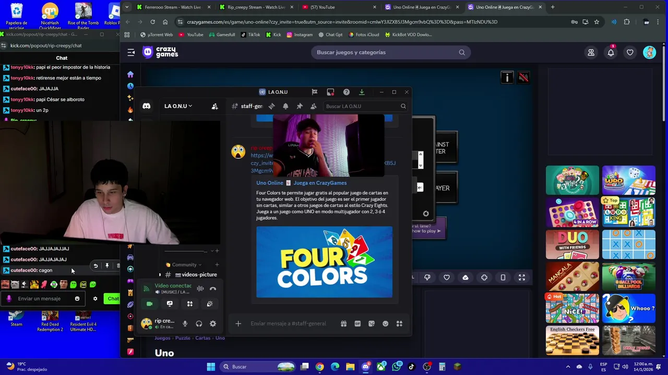Toggle Discord noise suppression waveform
Screen dimensions: 668x375
[x=200, y=289]
